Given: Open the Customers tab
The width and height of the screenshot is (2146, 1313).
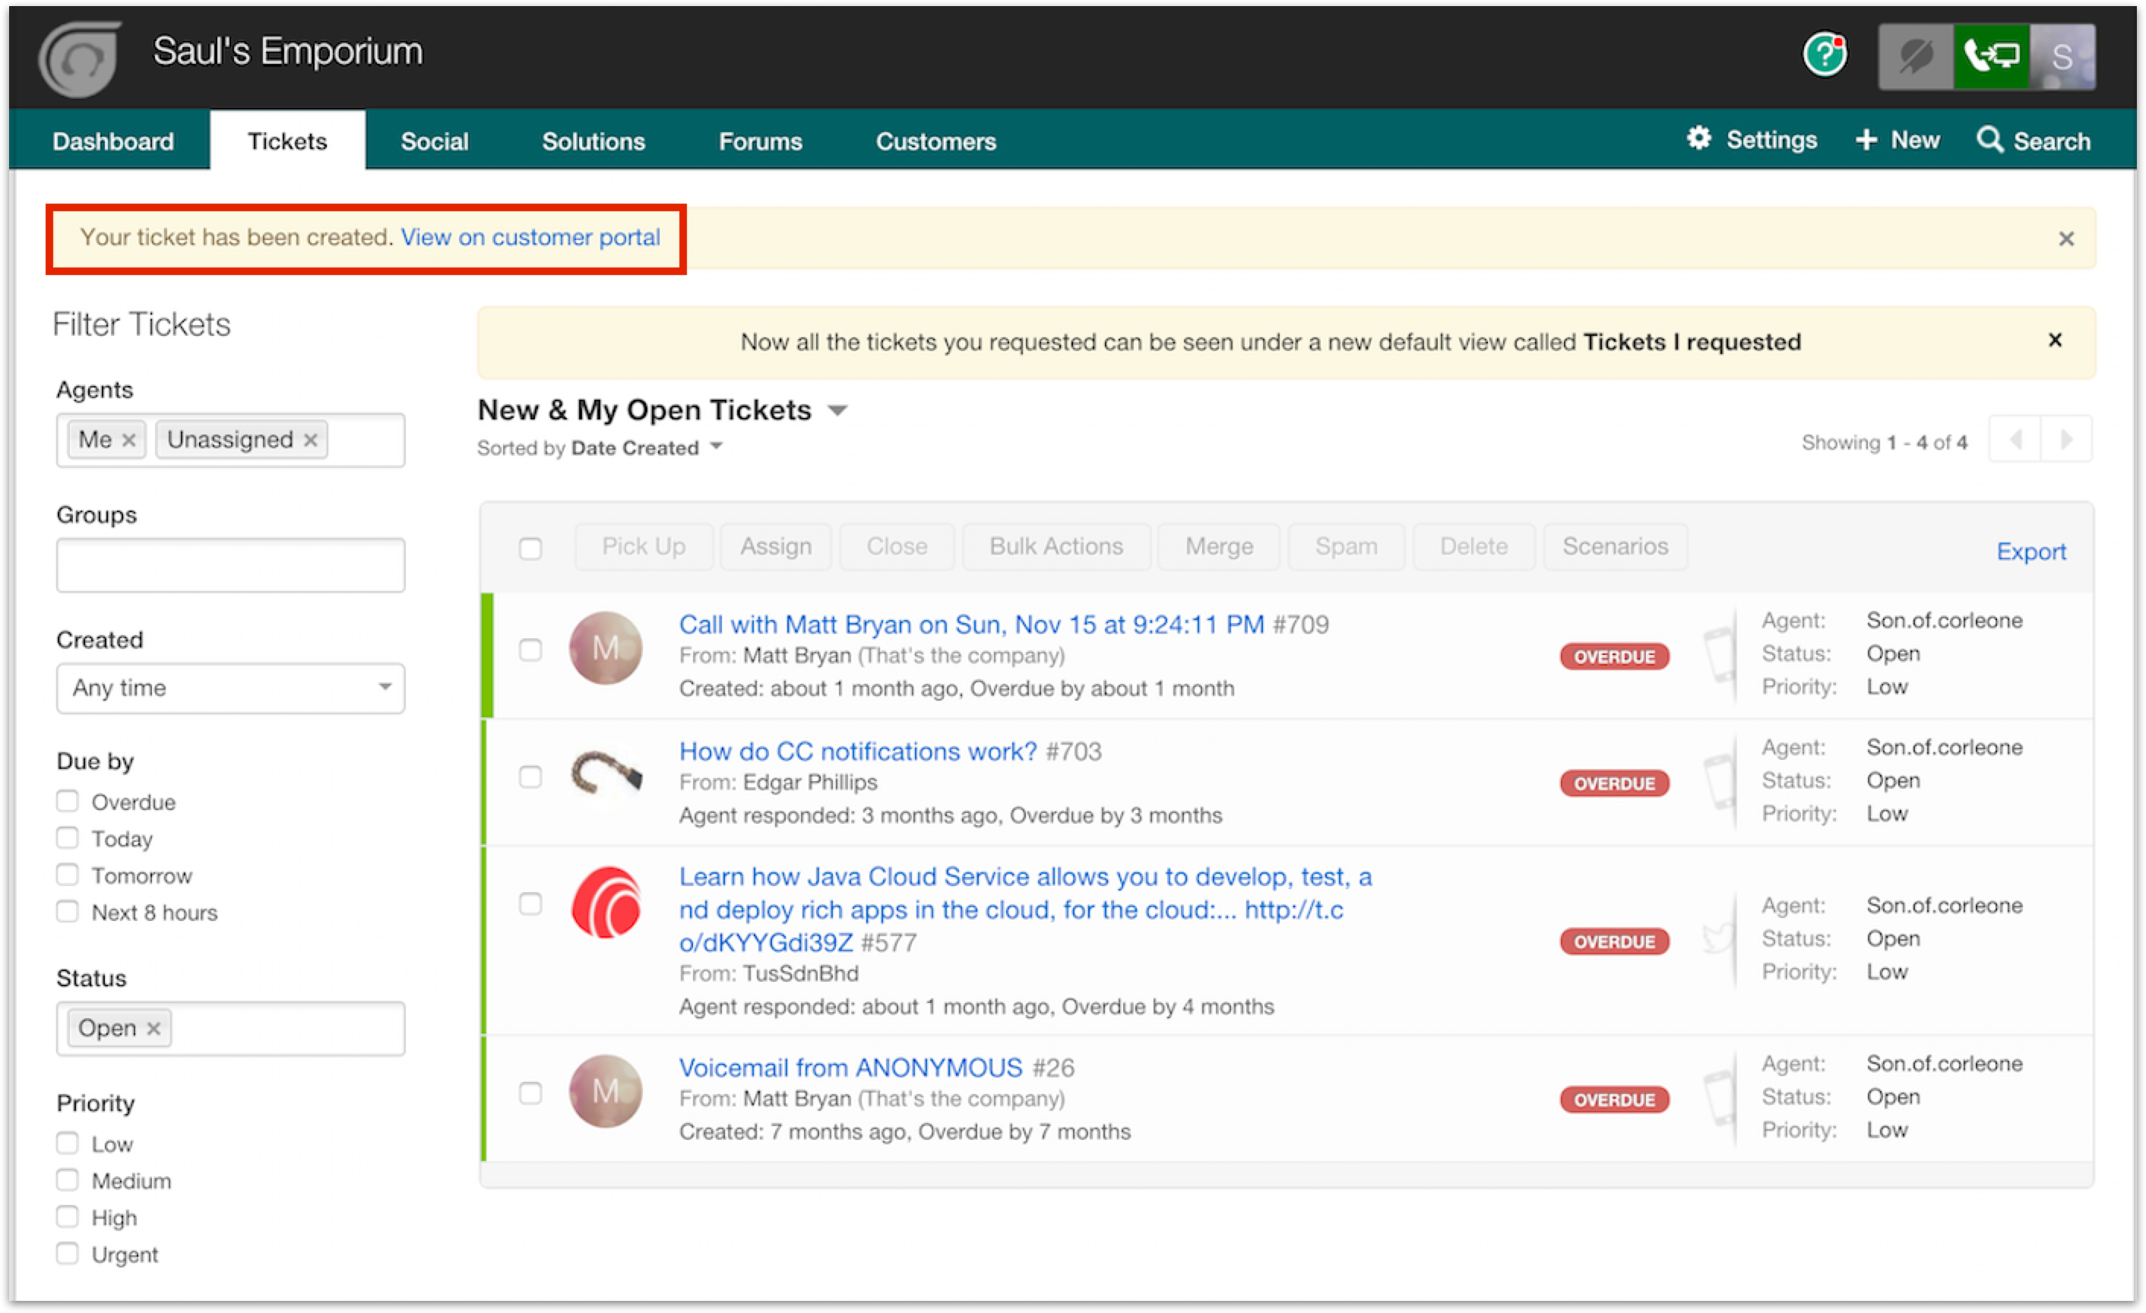Looking at the screenshot, I should coord(935,140).
